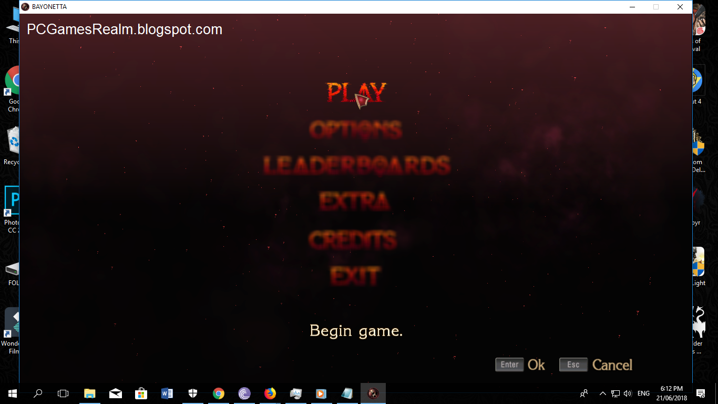
Task: Click the Bayonetta title bar icon
Action: (25, 7)
